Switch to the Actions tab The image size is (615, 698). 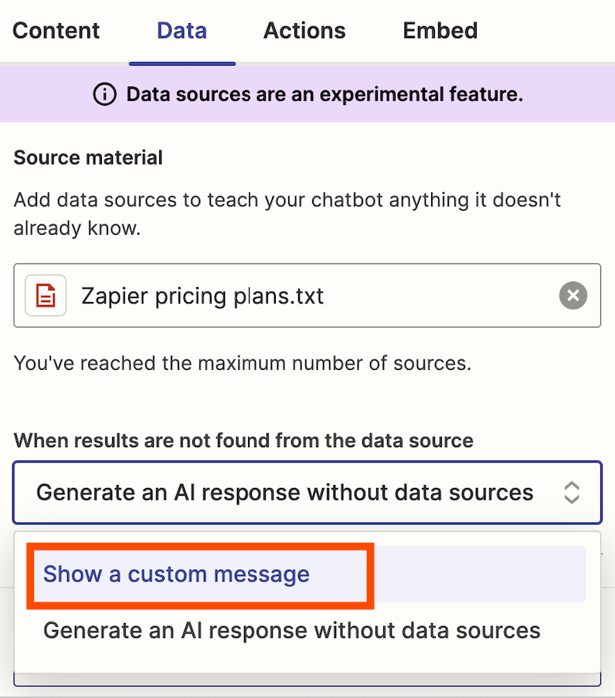point(304,31)
